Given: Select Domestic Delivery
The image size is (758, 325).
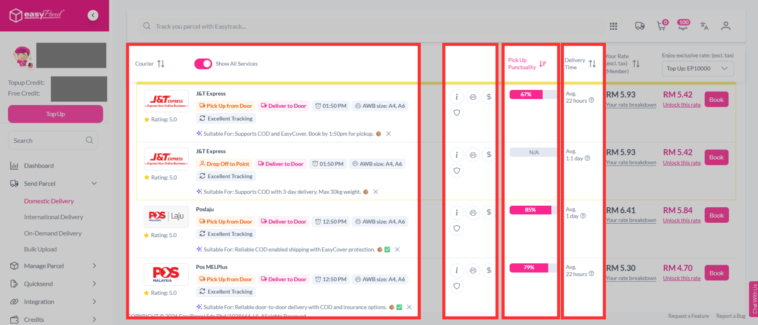Looking at the screenshot, I should pyautogui.click(x=49, y=201).
